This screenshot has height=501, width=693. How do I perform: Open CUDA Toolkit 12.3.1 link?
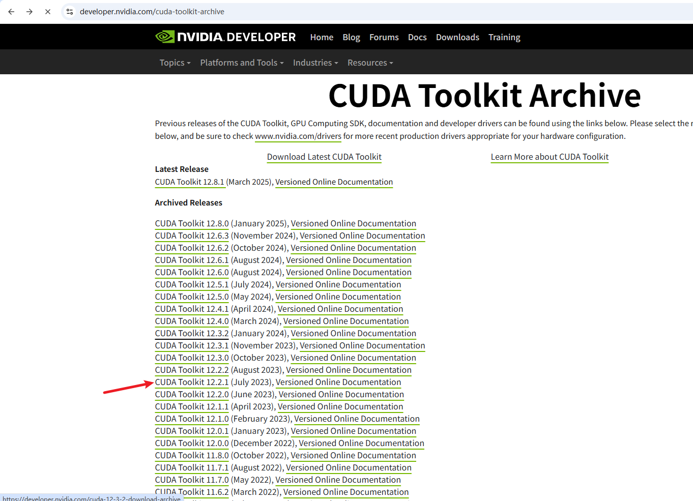(x=192, y=345)
